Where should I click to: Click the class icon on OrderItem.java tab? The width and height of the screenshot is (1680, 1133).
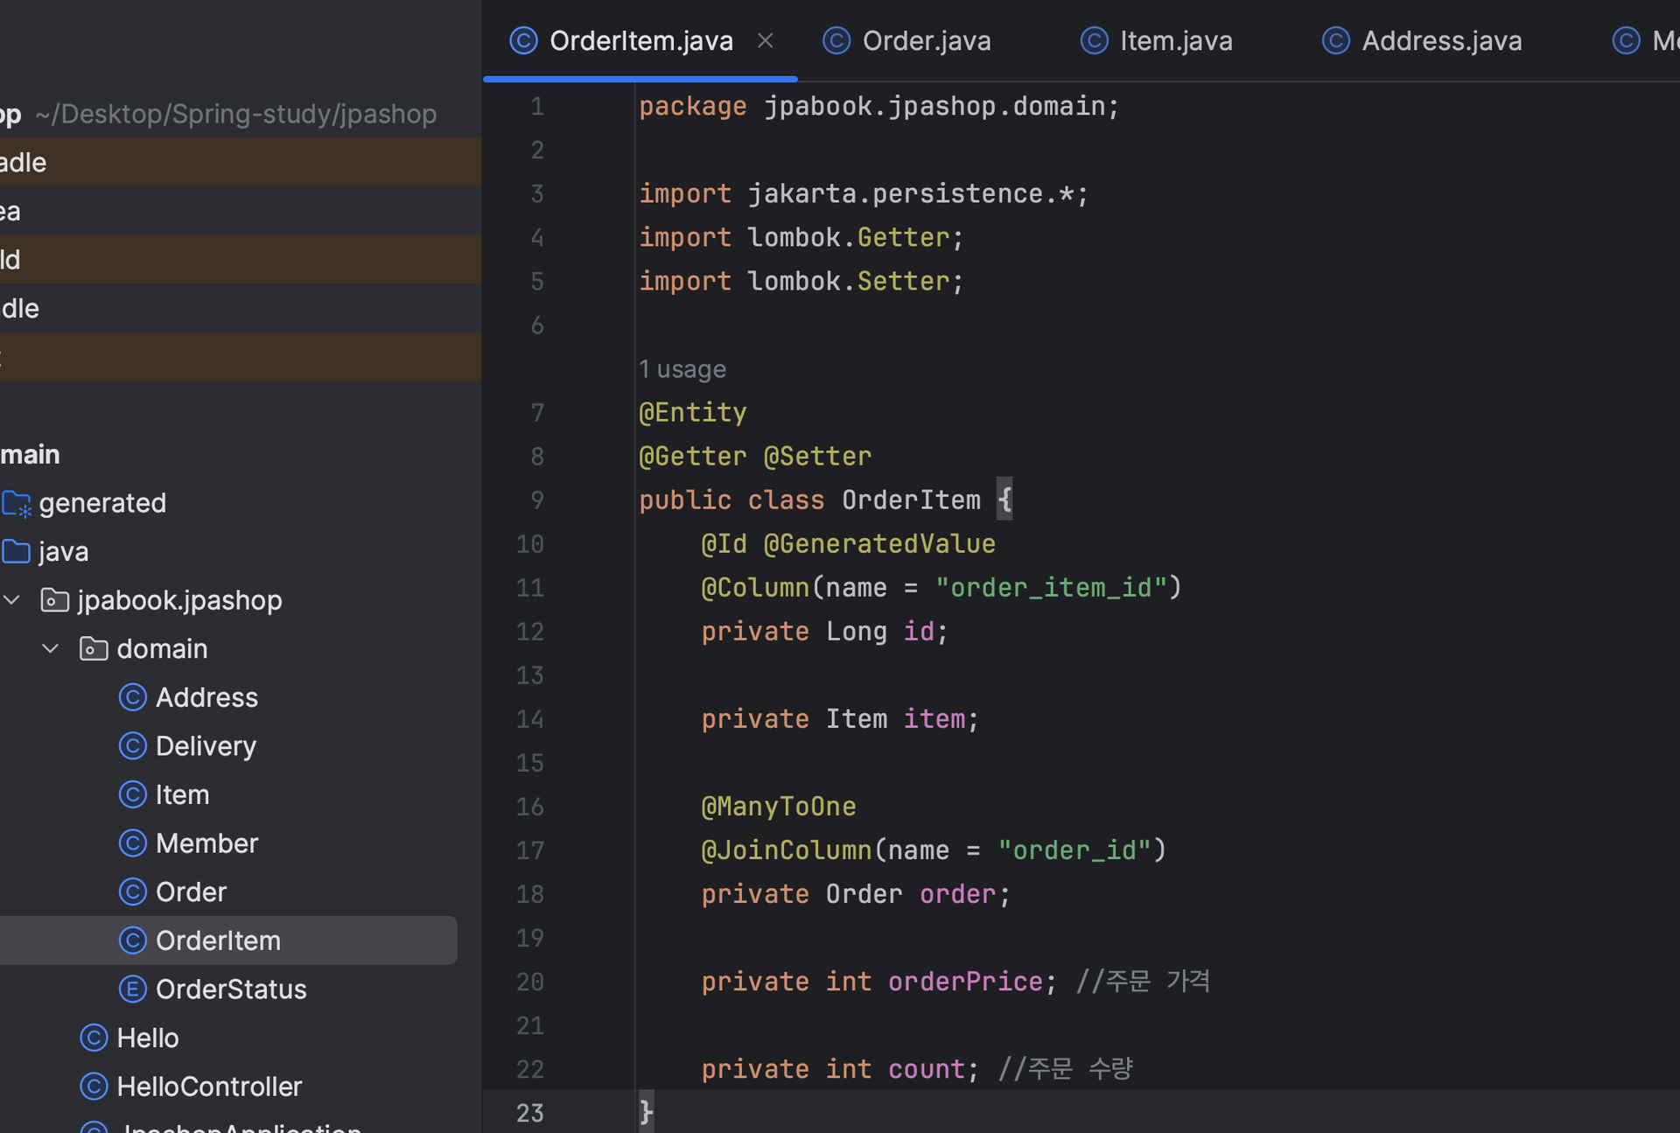click(x=523, y=40)
